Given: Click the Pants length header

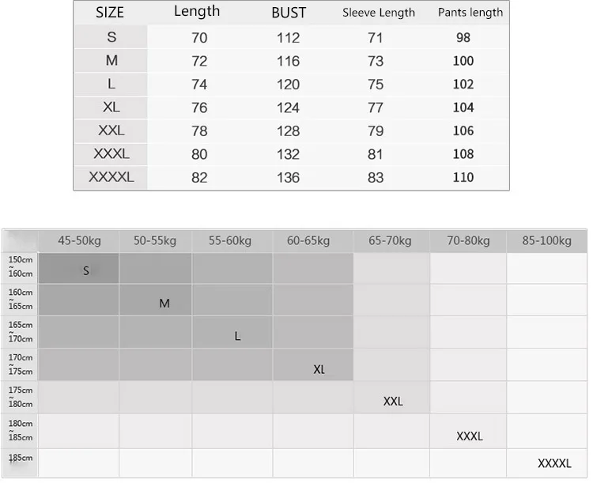Looking at the screenshot, I should pos(470,13).
